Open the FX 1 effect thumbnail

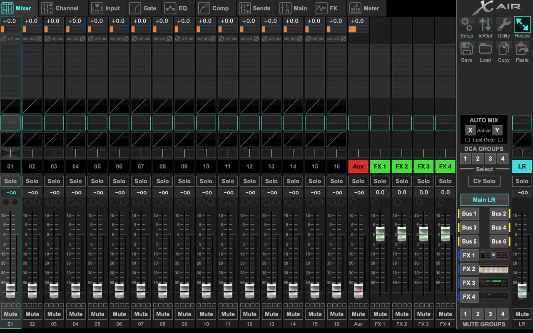(493, 255)
